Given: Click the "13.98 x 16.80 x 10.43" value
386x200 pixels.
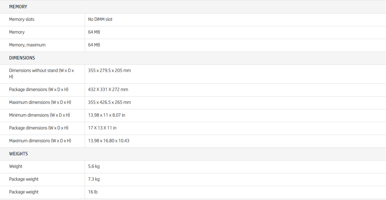Looking at the screenshot, I should [x=109, y=141].
